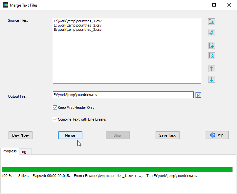Move selected file down with arrow icon
The image size is (237, 194).
click(x=211, y=79)
